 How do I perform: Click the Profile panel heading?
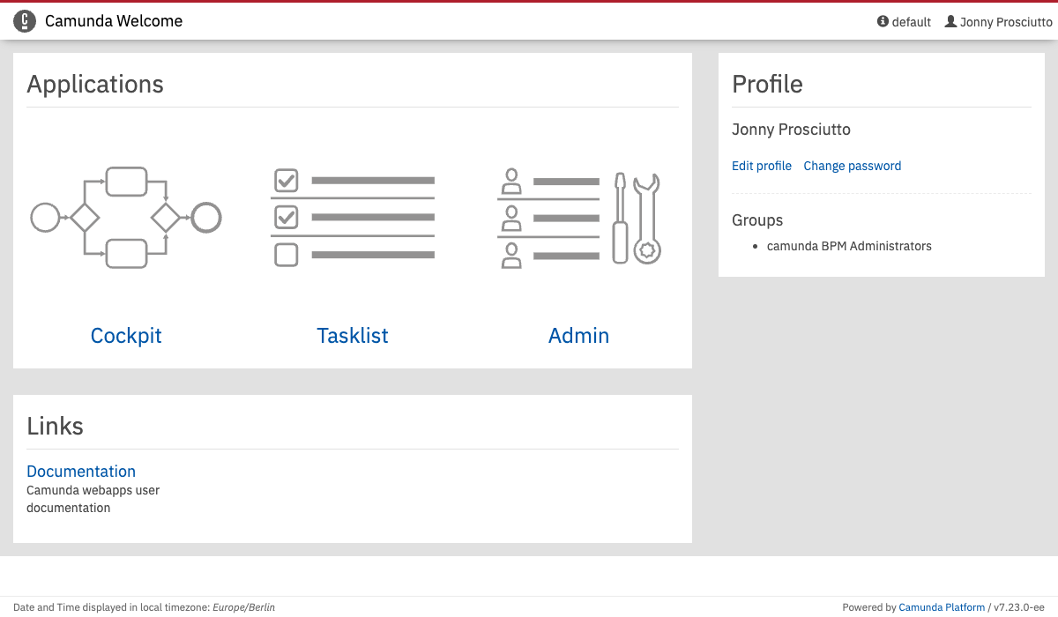tap(767, 84)
